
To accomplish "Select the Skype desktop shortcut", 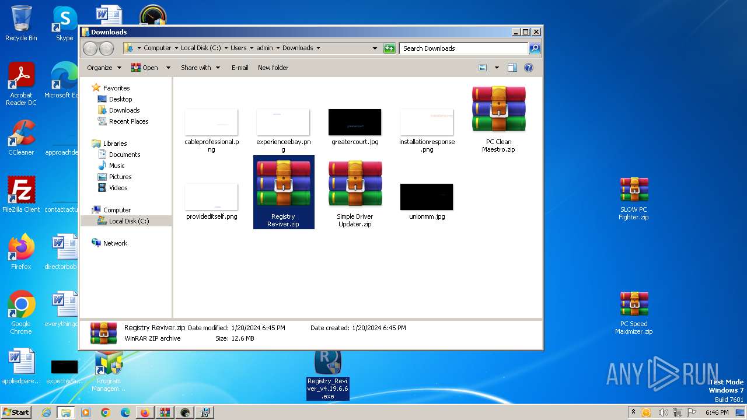I will coord(65,23).
